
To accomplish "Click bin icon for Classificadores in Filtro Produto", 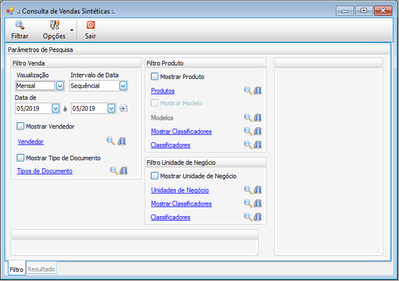I will coord(258,144).
